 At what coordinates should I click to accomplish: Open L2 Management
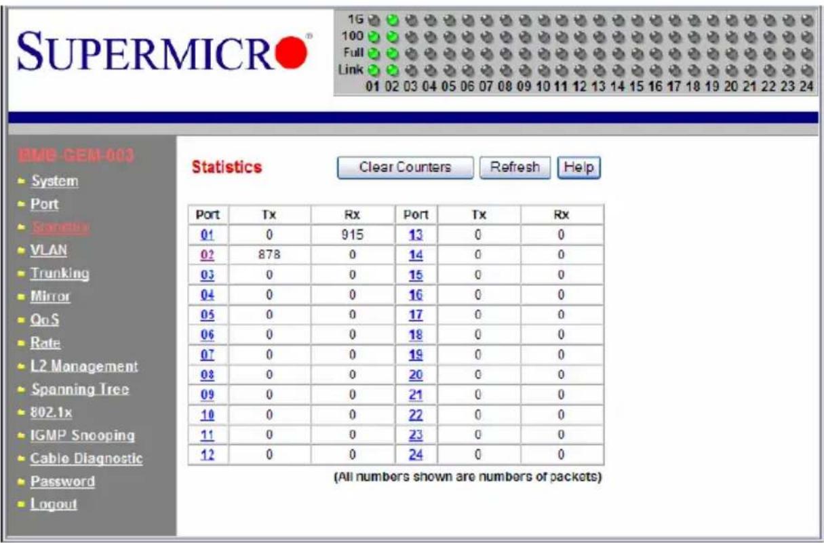(x=85, y=366)
